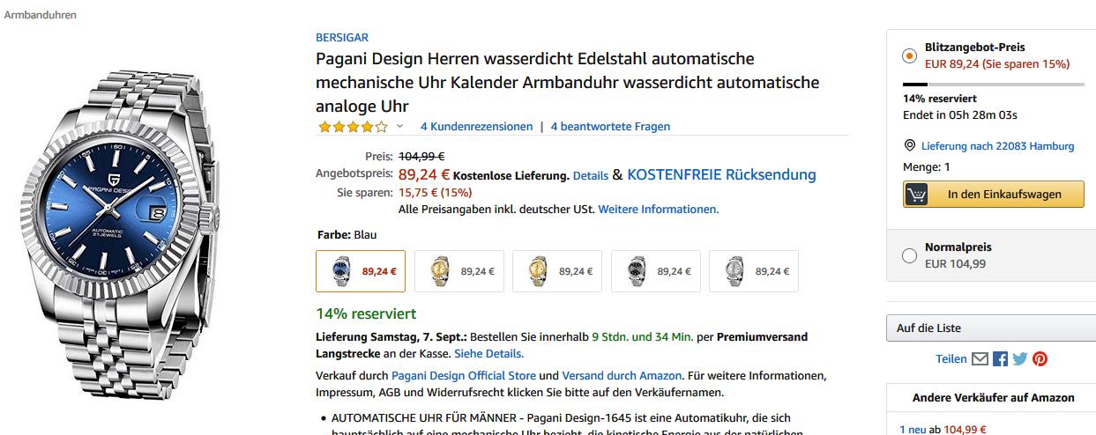Open Armbanduhren breadcrumb category
Image resolution: width=1096 pixels, height=435 pixels.
tap(41, 15)
